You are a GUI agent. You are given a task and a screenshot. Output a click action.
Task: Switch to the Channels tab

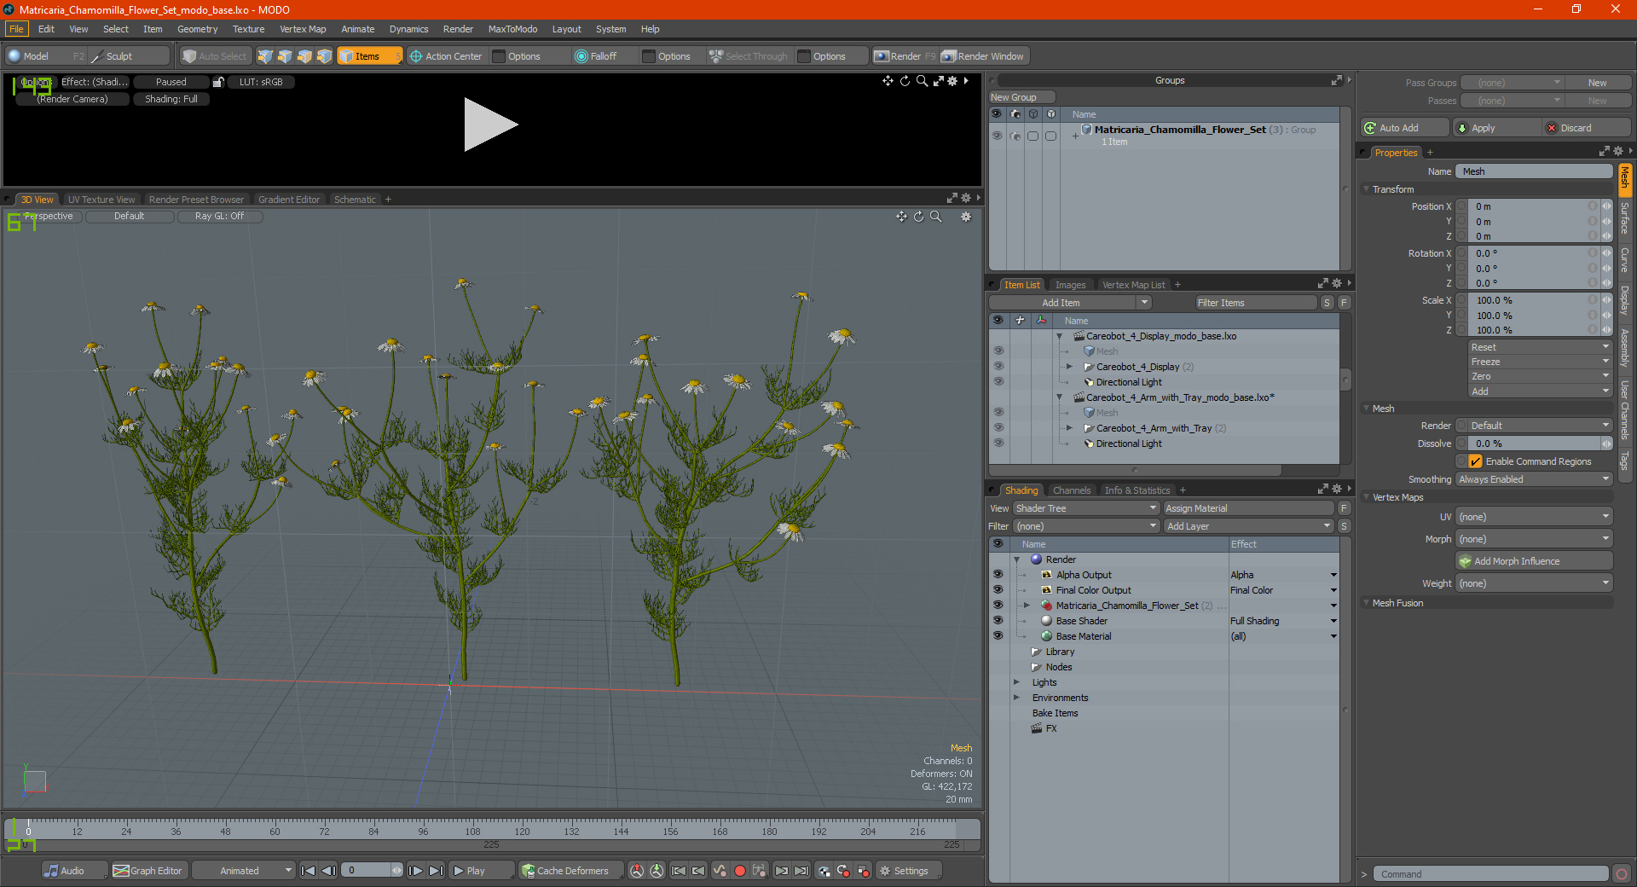[x=1072, y=490]
